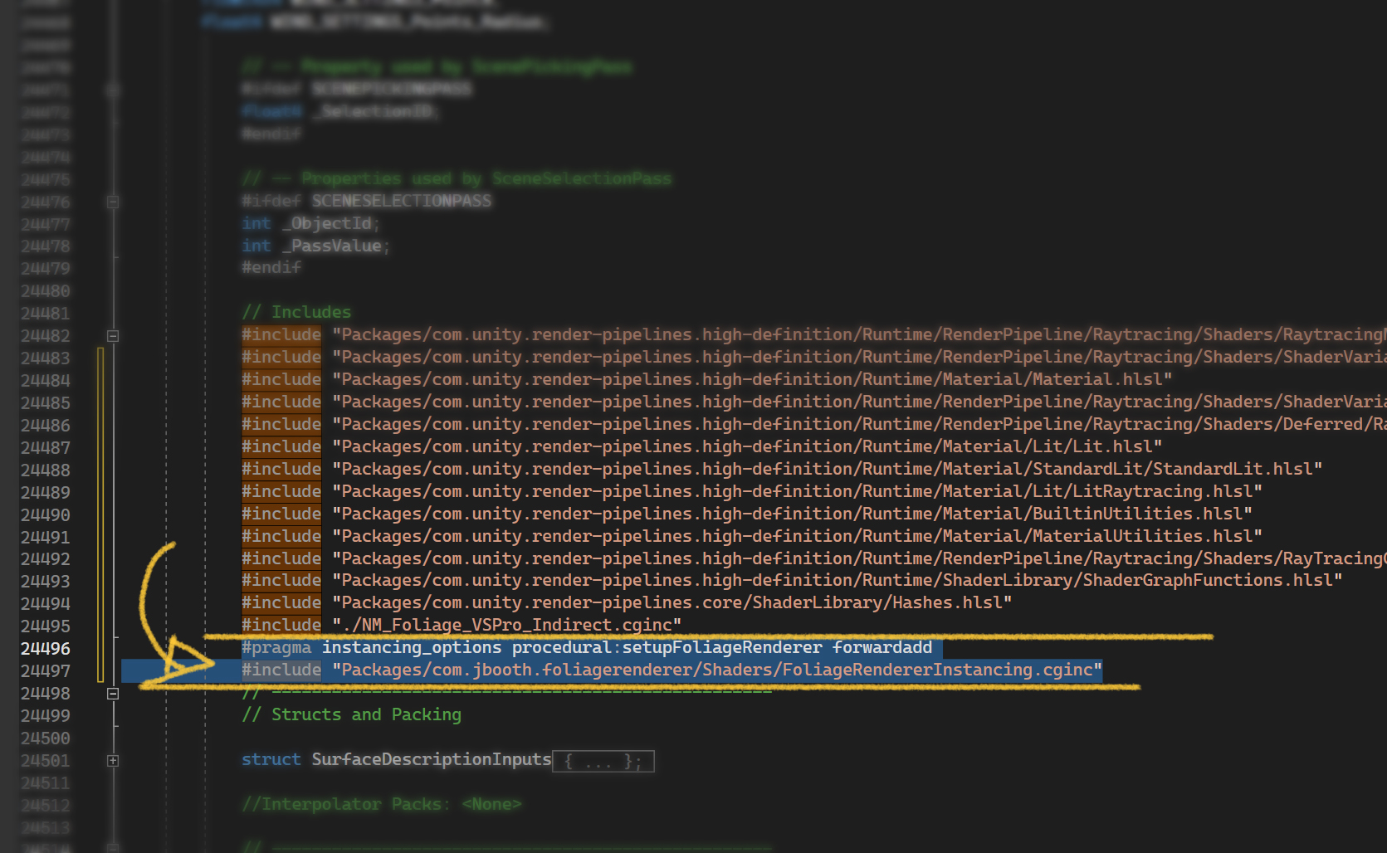Click the setupFoliageRenderer procedural name
Image resolution: width=1387 pixels, height=853 pixels.
[x=722, y=647]
